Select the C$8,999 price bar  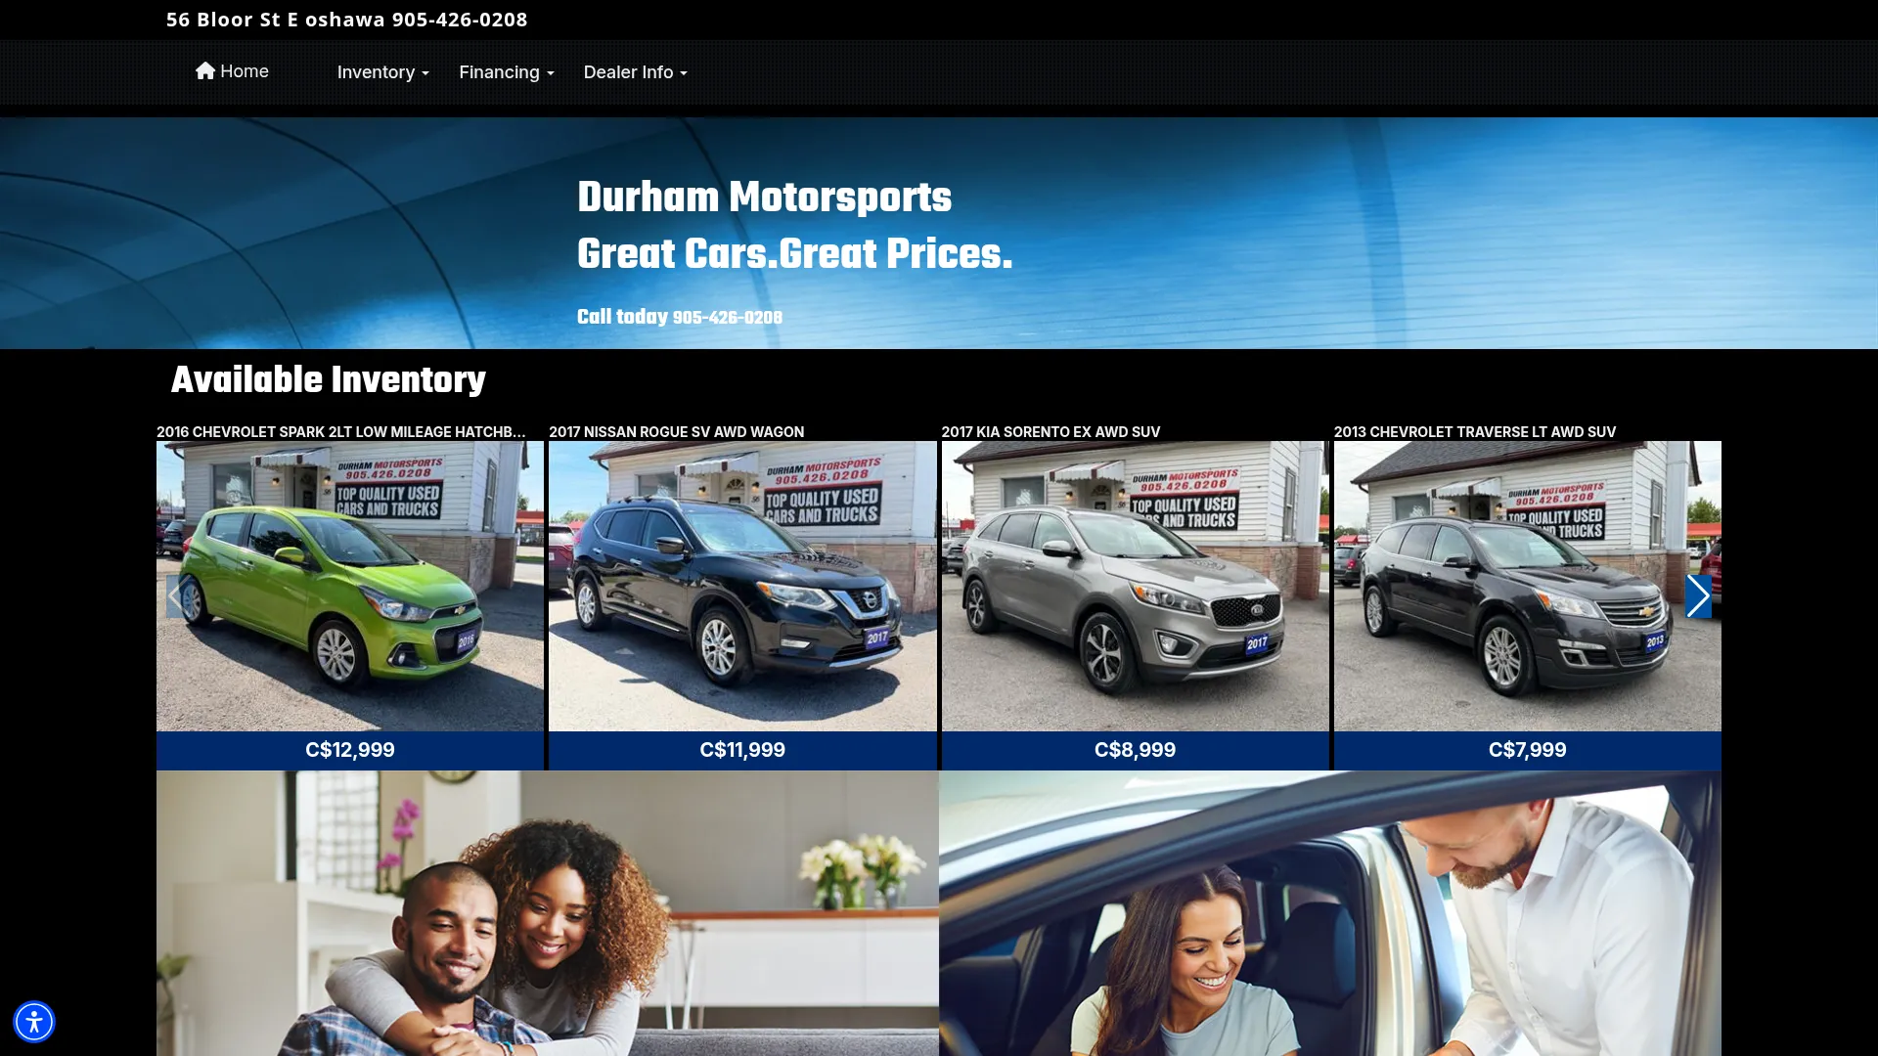click(x=1135, y=750)
